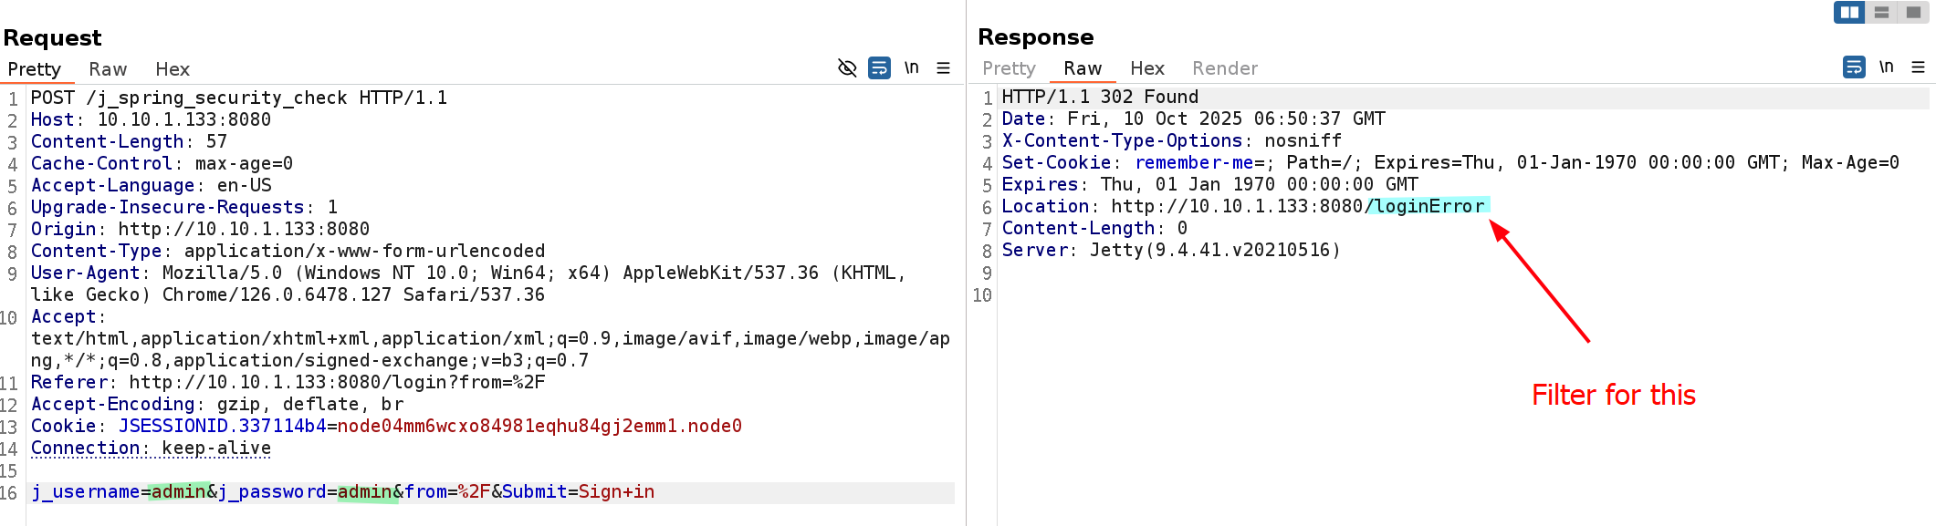Click the highlighted /loginError text in Location header

tap(1428, 207)
